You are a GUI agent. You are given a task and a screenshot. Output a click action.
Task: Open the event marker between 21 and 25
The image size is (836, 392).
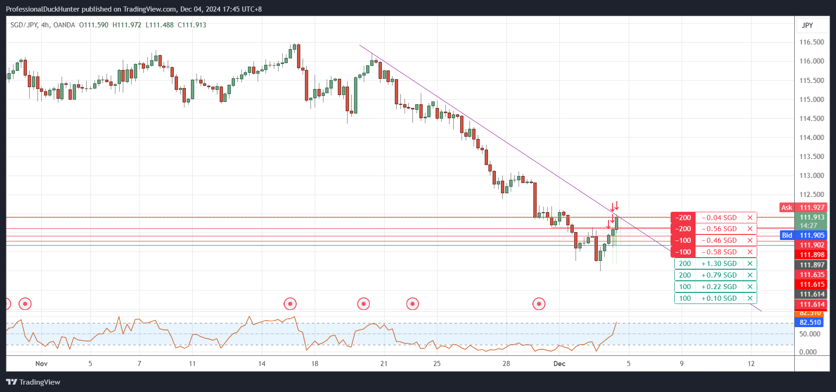click(412, 304)
